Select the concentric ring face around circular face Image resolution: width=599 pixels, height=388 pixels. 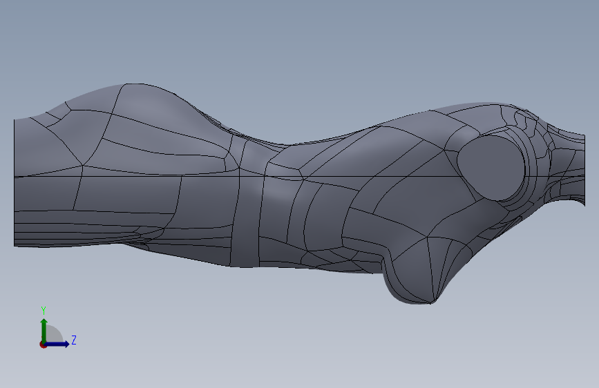[x=529, y=168]
